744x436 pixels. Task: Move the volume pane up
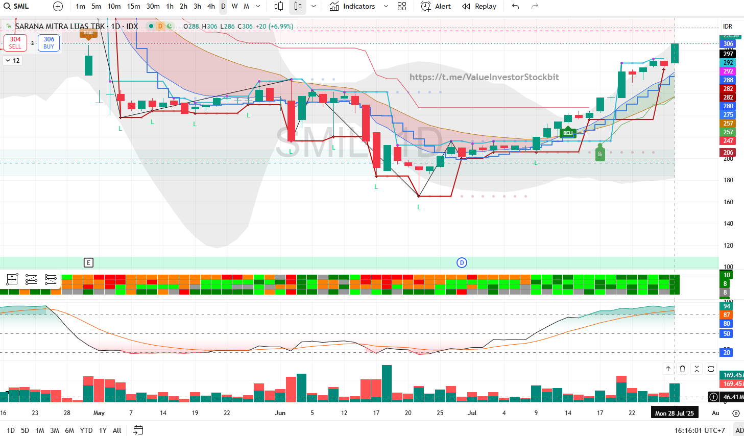click(x=668, y=369)
